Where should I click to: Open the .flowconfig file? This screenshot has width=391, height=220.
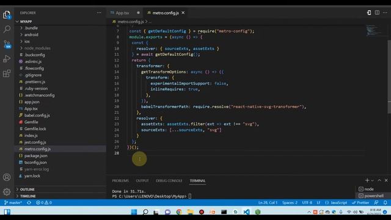(34, 68)
